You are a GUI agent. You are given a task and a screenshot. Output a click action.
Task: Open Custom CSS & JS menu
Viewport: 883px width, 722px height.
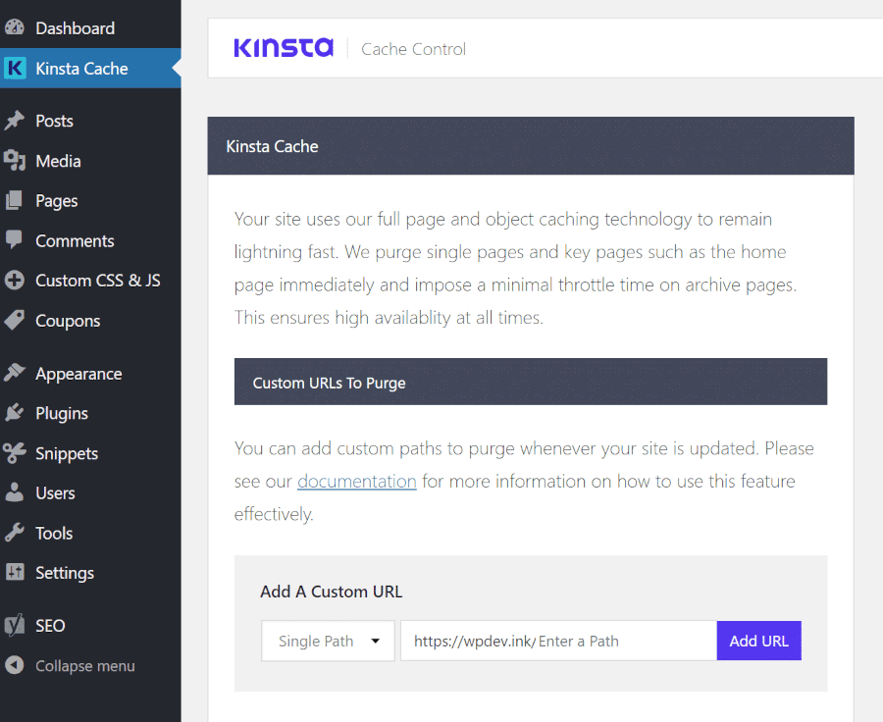(x=90, y=281)
